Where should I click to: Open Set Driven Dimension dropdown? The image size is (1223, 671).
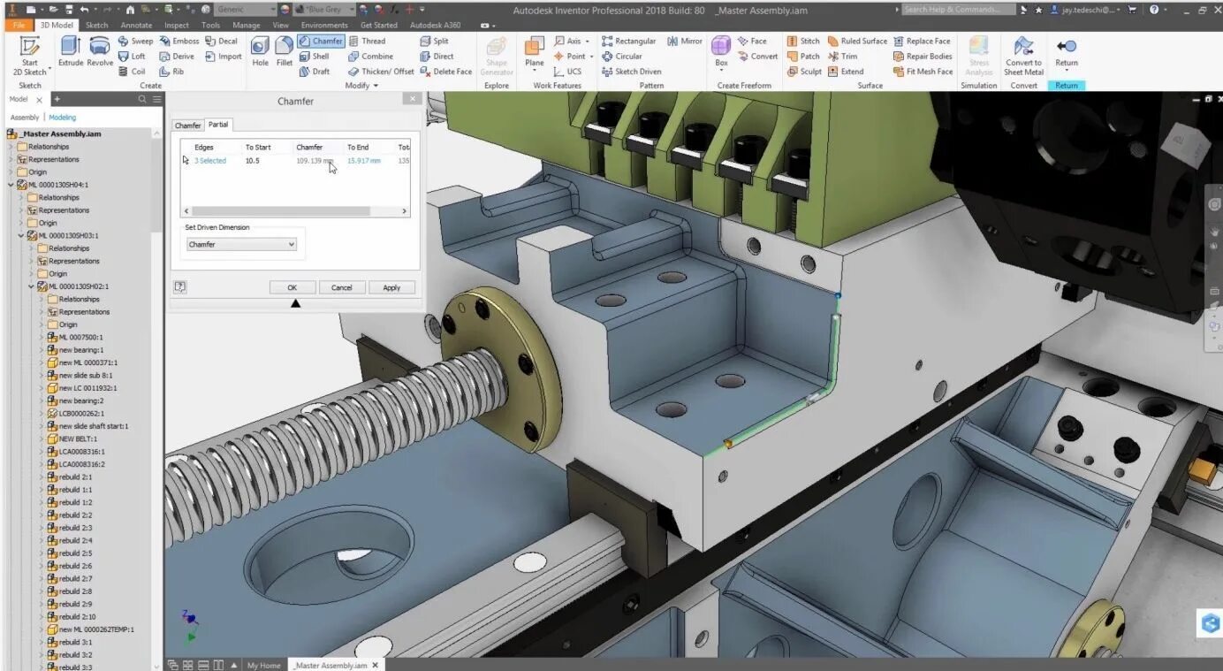click(x=241, y=244)
